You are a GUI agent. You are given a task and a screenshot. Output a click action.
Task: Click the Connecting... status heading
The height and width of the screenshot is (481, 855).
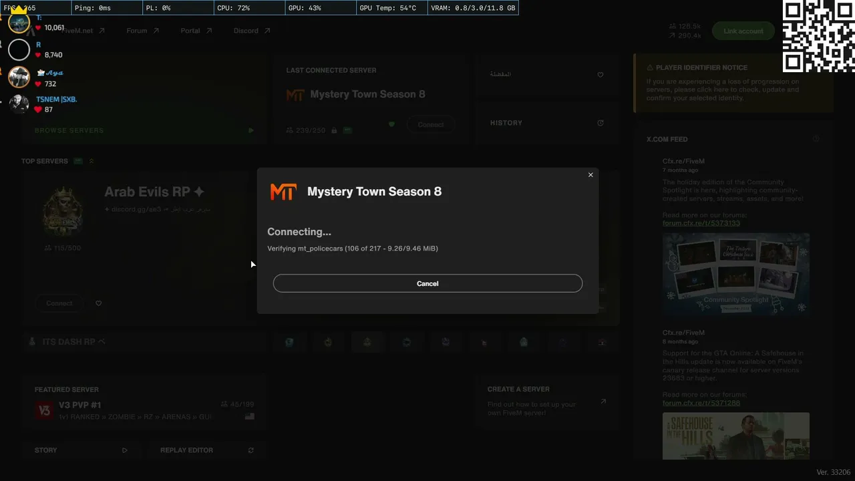[x=299, y=232]
